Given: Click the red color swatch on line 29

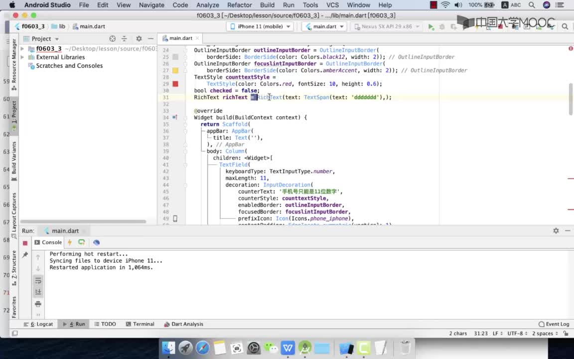Looking at the screenshot, I should pyautogui.click(x=175, y=84).
